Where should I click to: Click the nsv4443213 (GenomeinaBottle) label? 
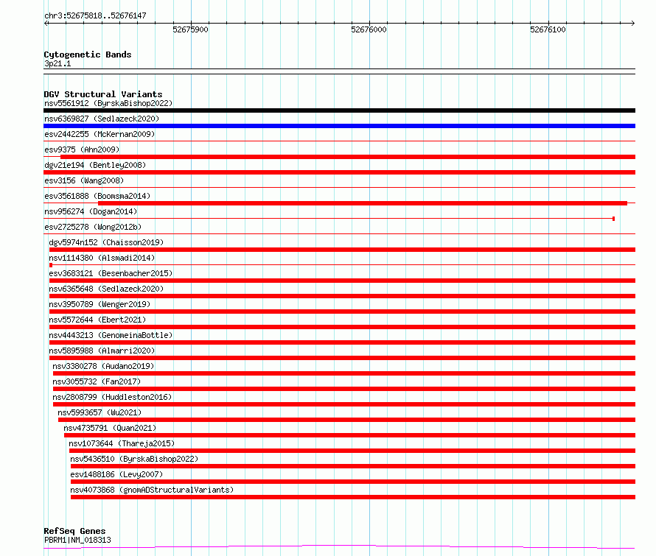click(111, 335)
